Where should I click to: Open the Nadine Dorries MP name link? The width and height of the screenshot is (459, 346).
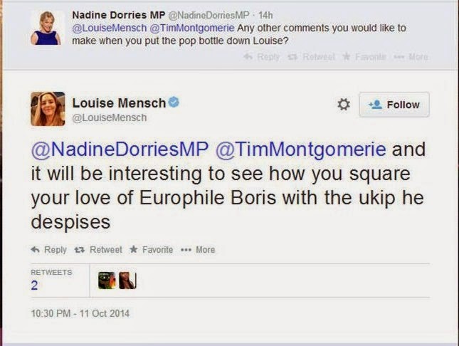[x=118, y=14]
